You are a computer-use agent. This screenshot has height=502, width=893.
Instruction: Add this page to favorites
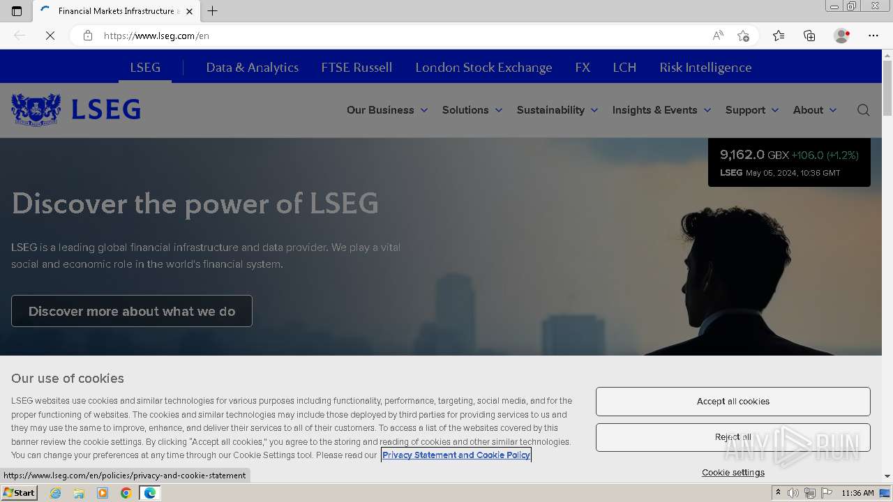[744, 36]
